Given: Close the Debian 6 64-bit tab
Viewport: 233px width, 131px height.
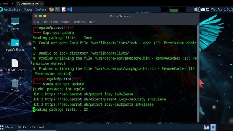Looking at the screenshot, I should point(42,4).
